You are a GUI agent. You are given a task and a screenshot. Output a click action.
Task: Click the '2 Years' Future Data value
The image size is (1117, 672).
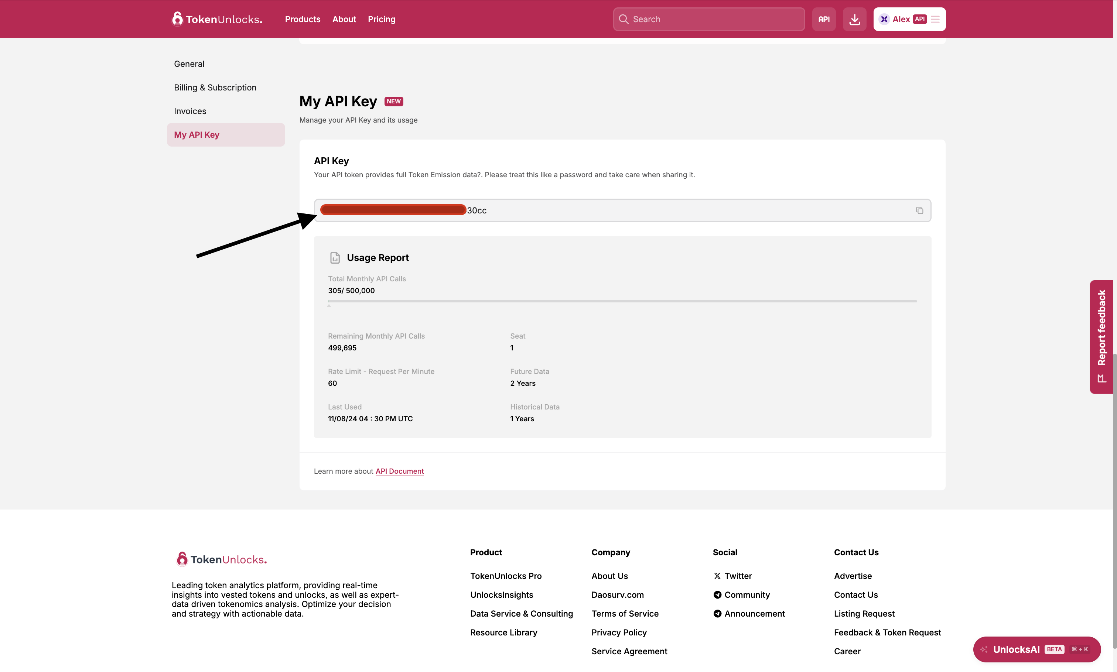[x=523, y=383]
